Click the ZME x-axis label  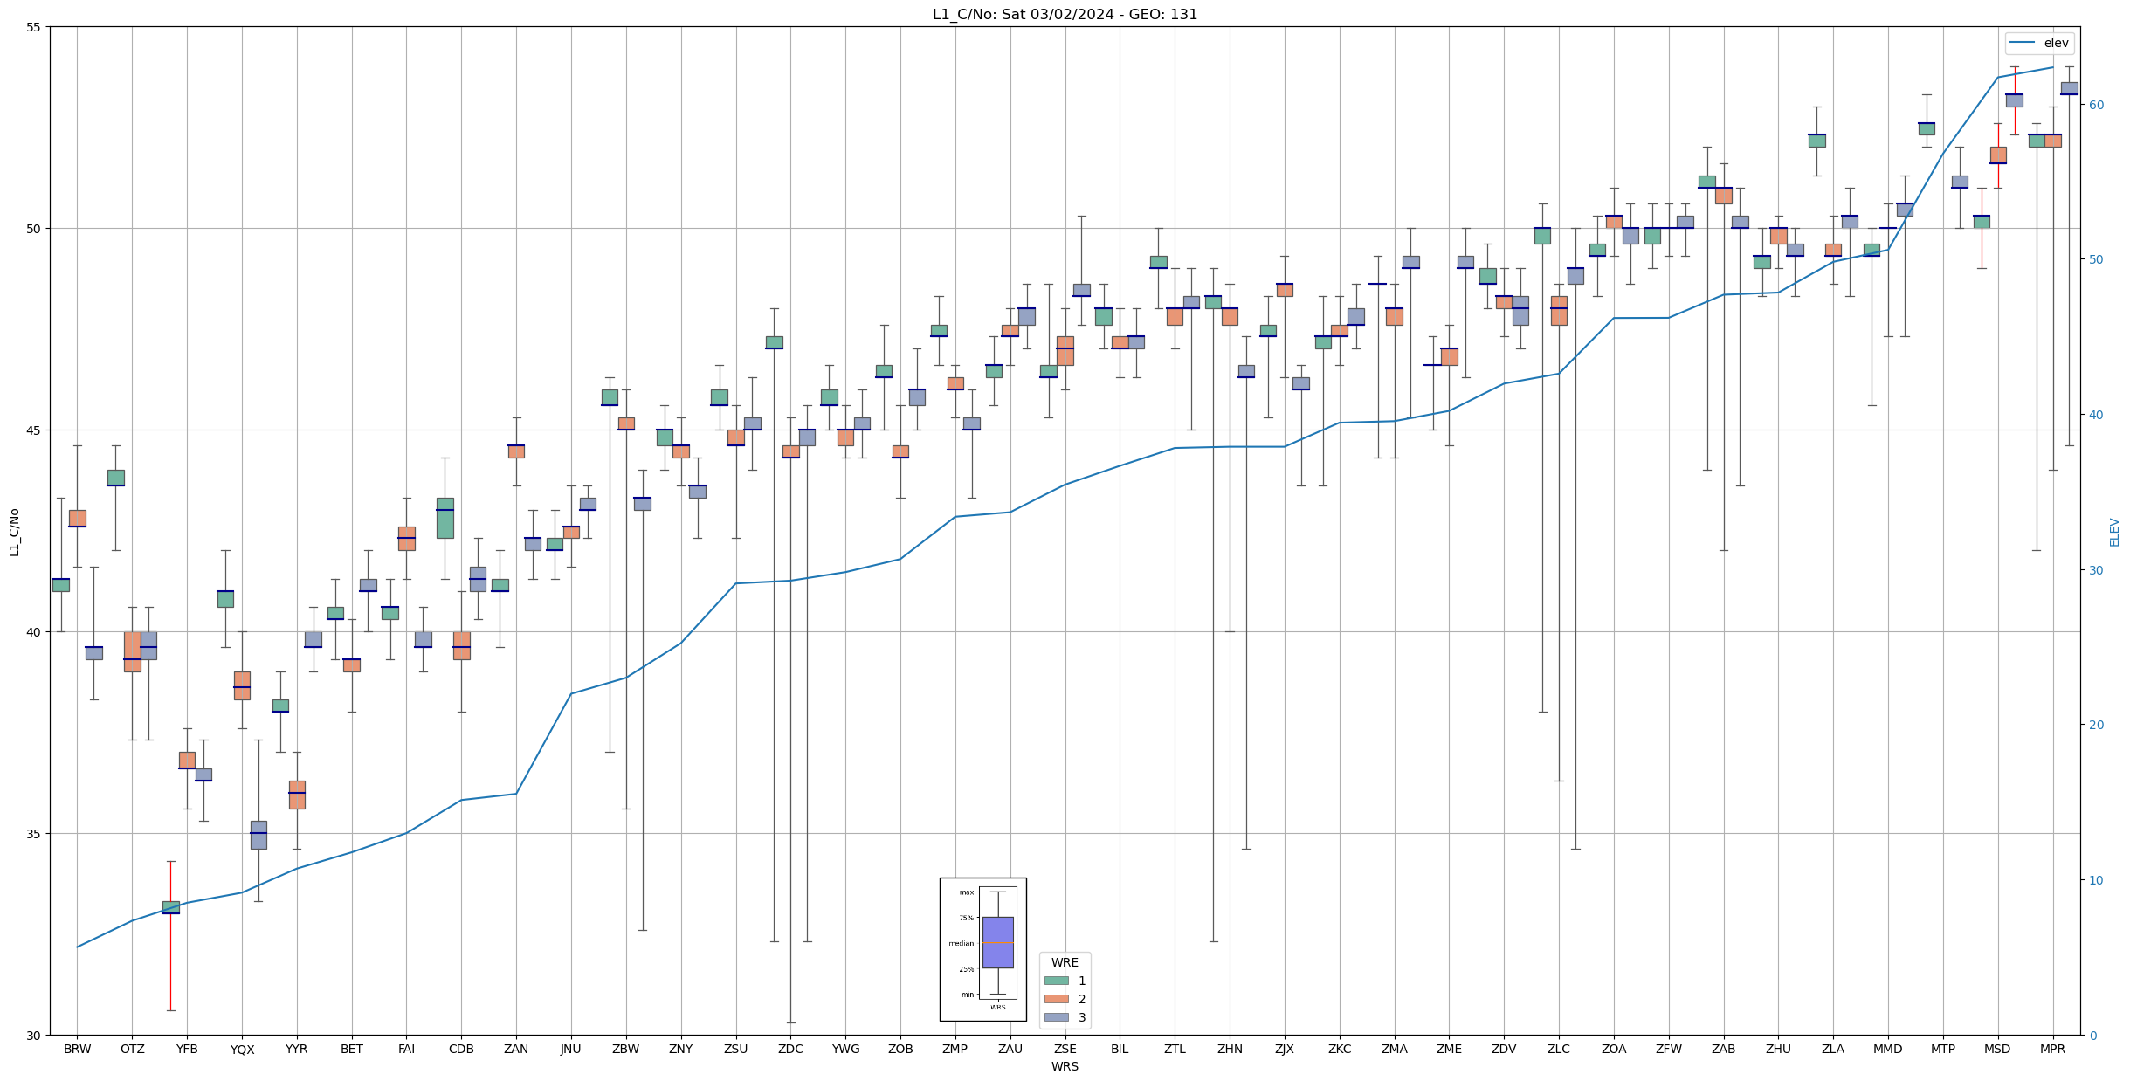(x=1449, y=1049)
